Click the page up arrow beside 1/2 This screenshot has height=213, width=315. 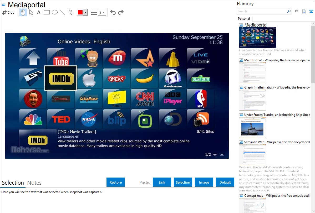click(222, 155)
